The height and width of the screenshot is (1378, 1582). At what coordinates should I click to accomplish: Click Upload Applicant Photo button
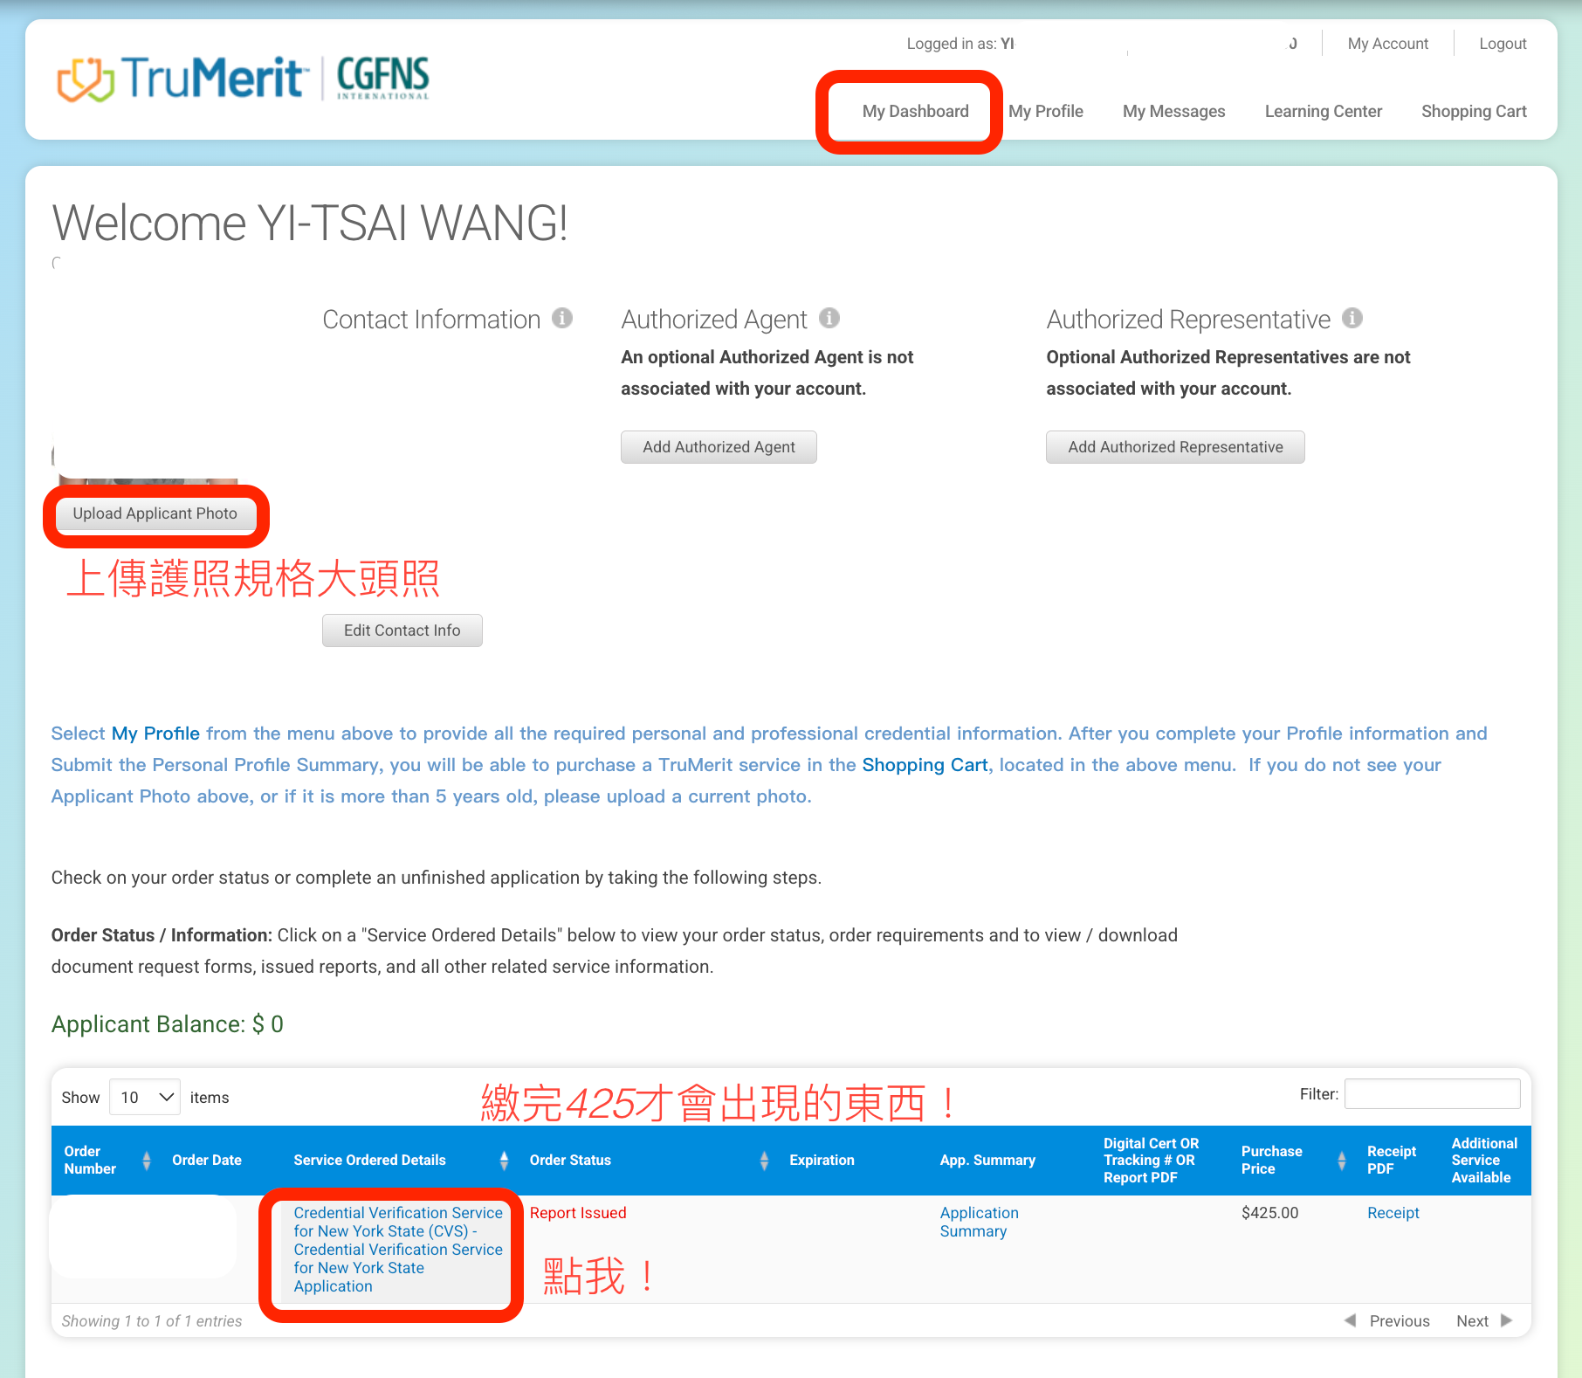pos(155,514)
